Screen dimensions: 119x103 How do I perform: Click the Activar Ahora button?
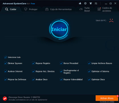107,98
